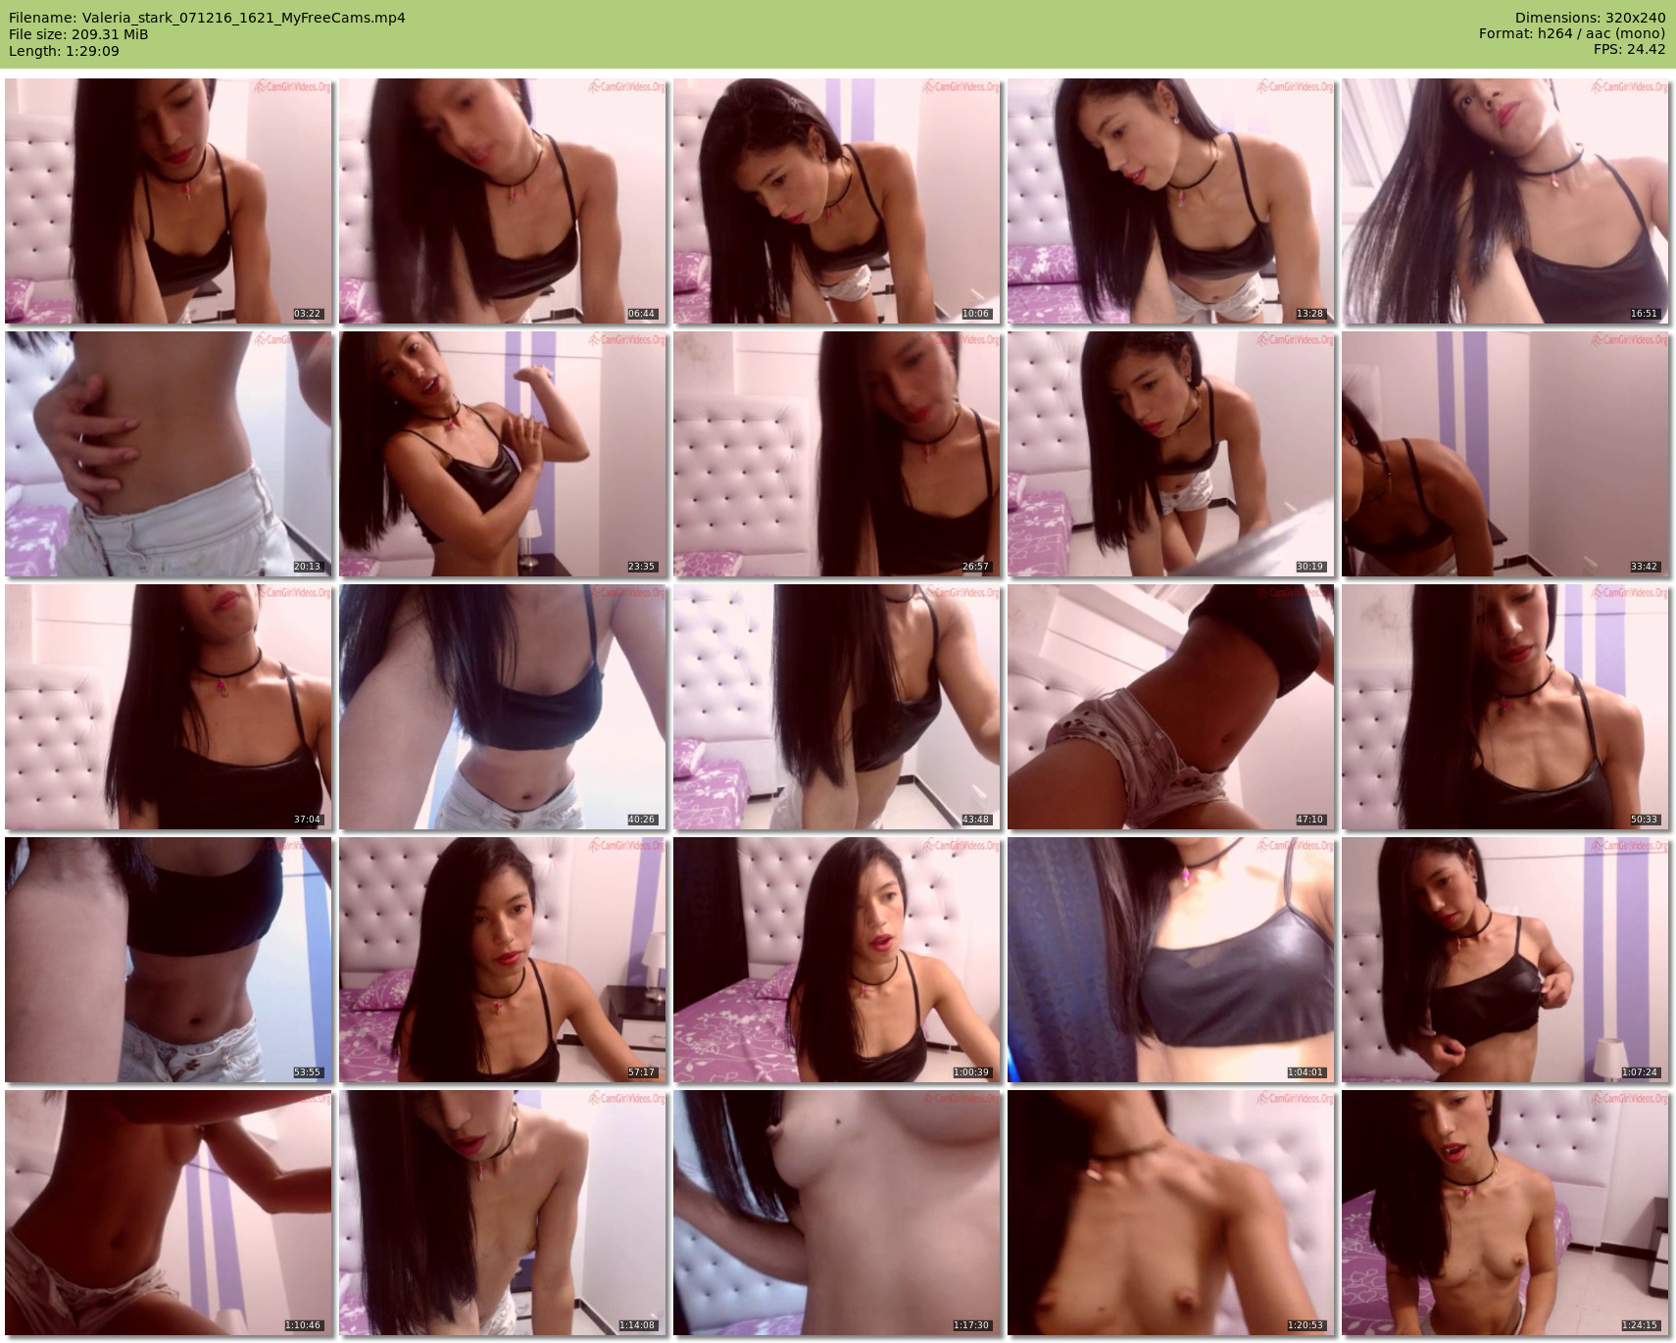Click the "Length: 1:29:09" text
This screenshot has height=1343, width=1676.
point(64,51)
